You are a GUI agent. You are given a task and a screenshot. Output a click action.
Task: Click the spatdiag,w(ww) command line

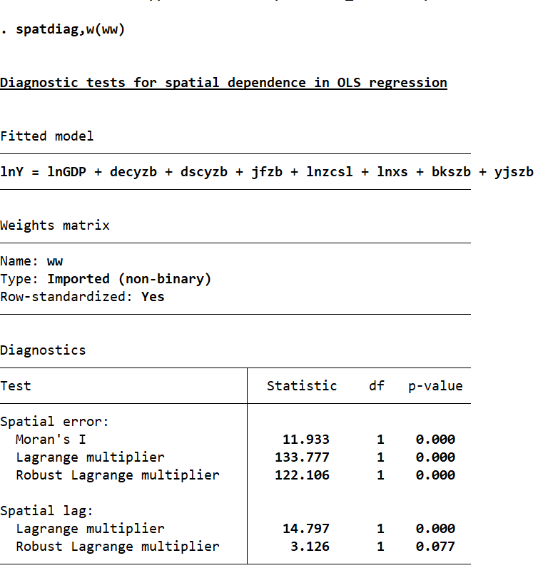(70, 29)
